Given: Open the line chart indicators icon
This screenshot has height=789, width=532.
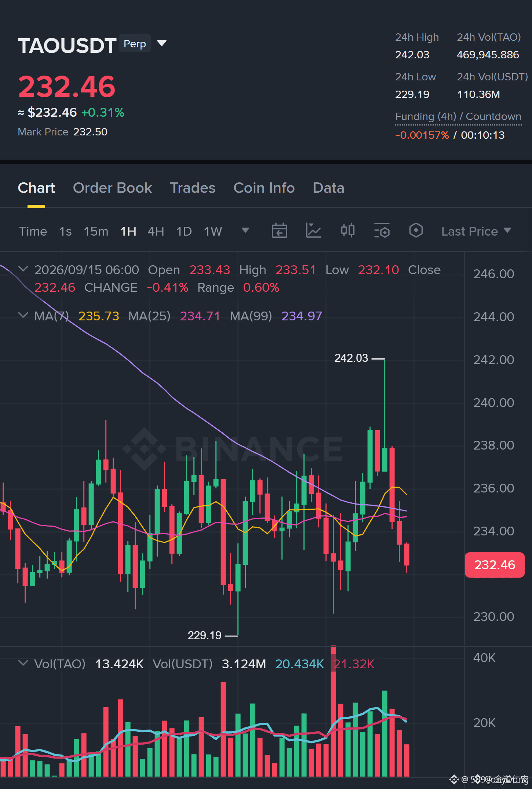Looking at the screenshot, I should 313,231.
